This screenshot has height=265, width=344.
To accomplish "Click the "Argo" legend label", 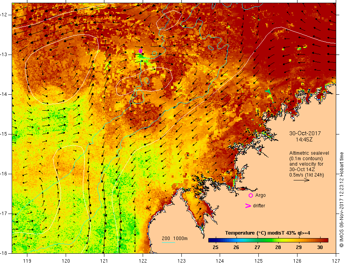I will [260, 195].
